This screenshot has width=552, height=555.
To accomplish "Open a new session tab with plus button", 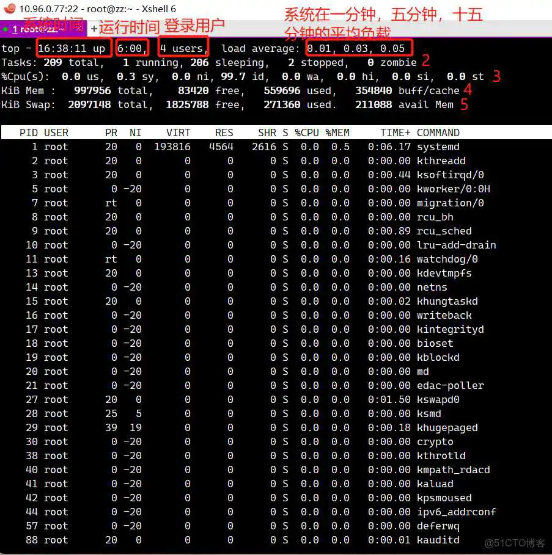I will (x=92, y=28).
